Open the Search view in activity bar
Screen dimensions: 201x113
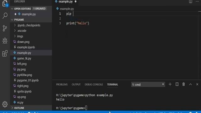pos(5,16)
